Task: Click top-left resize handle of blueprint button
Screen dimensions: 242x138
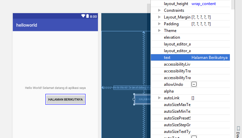Action: coord(134,95)
